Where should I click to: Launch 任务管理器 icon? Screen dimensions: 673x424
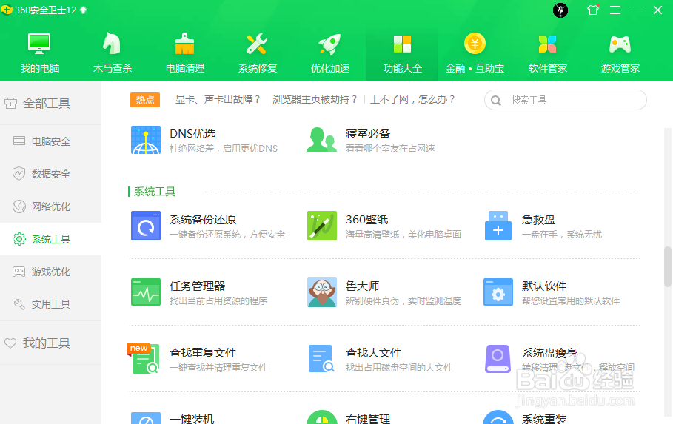coord(146,292)
